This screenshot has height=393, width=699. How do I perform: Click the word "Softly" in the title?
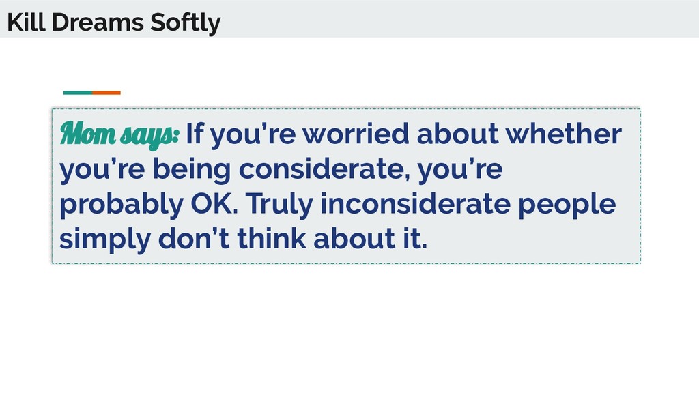coord(185,23)
